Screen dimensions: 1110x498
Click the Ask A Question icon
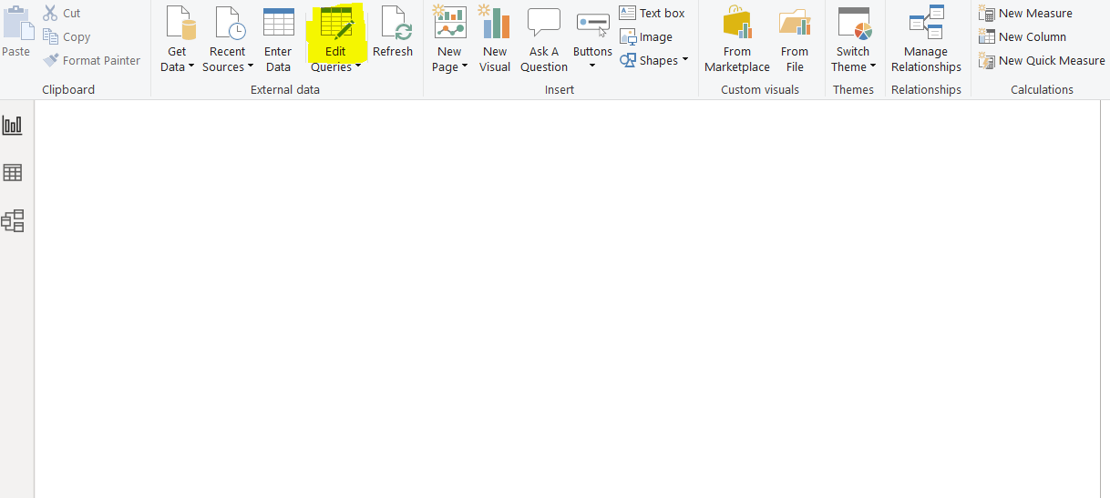click(544, 23)
